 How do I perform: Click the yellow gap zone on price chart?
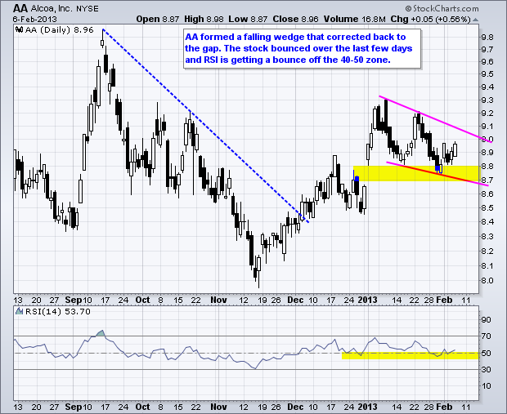point(415,173)
